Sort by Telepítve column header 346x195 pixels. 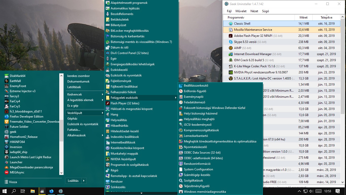pos(326,18)
